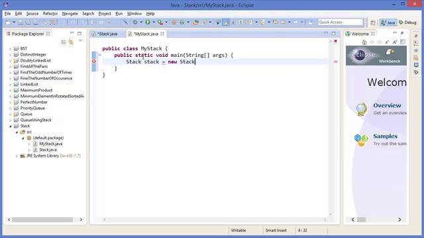Click the green Run button icon

click(148, 22)
